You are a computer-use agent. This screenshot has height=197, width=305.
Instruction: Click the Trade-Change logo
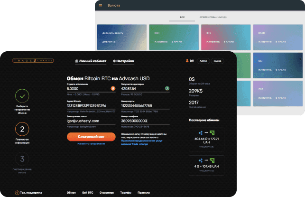pos(33,61)
